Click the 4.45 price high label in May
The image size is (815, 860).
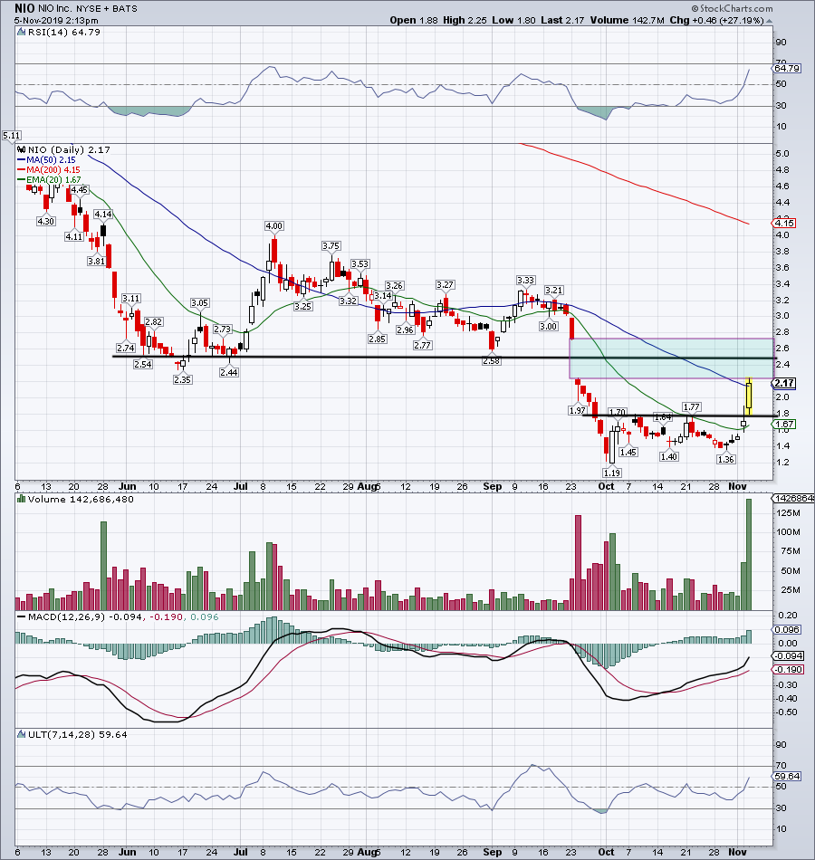[80, 190]
